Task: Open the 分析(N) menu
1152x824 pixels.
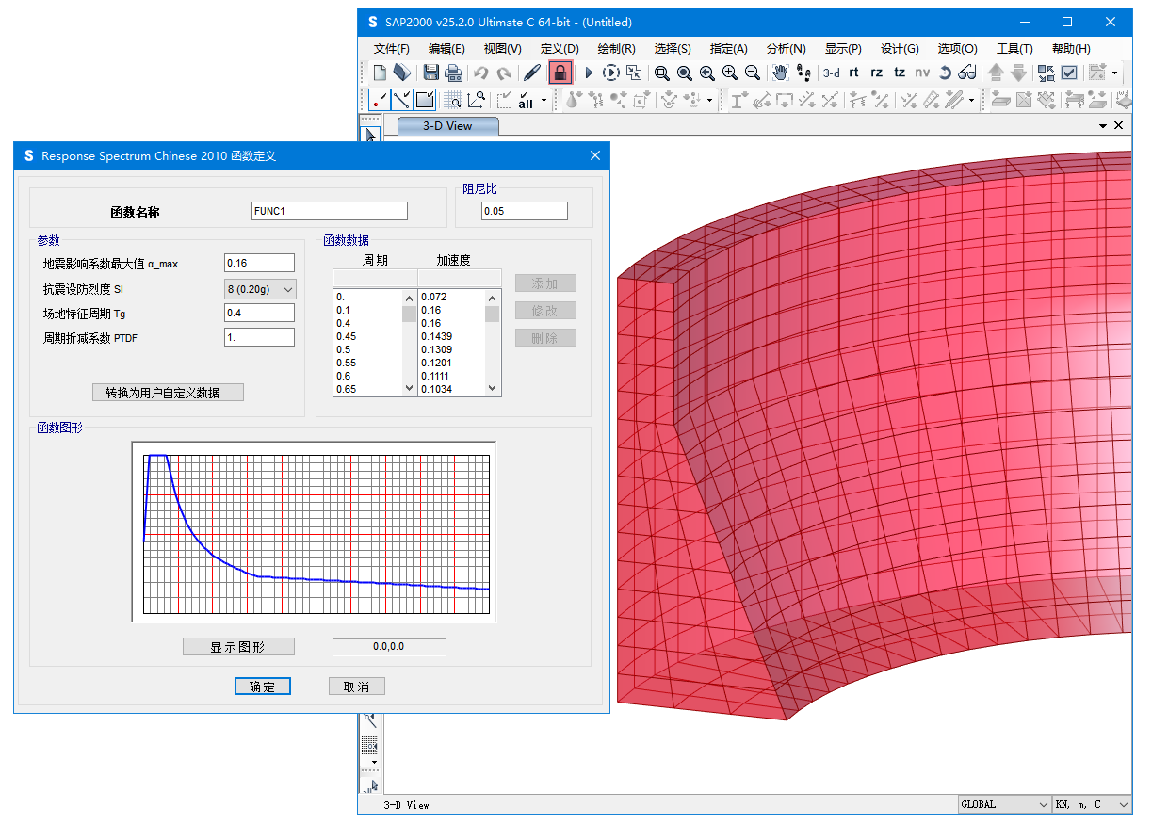Action: pos(786,49)
